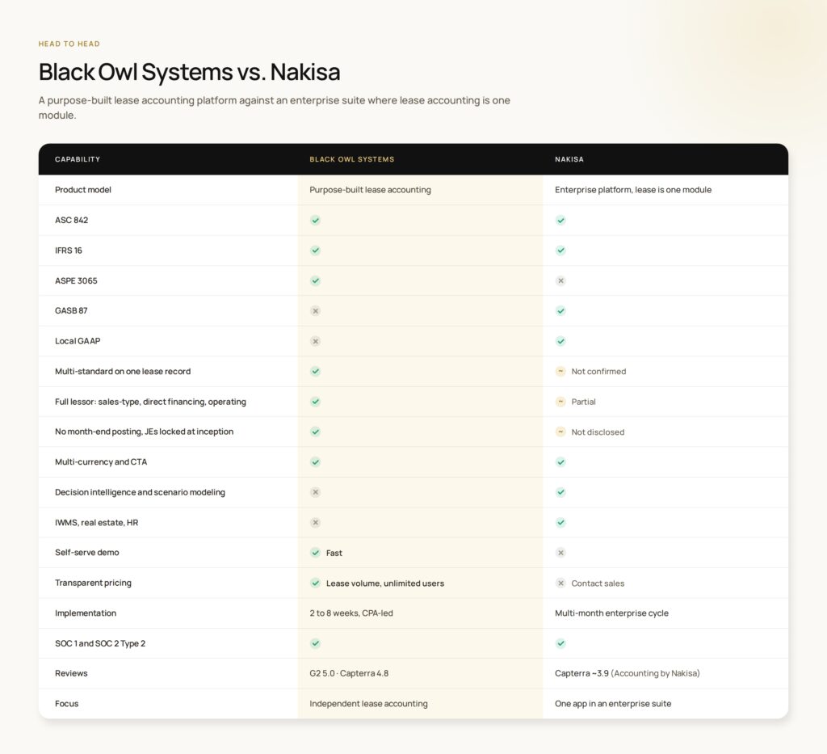Click Black Owl's IWMS, real estate, HR cross icon
Image resolution: width=827 pixels, height=754 pixels.
[x=316, y=522]
